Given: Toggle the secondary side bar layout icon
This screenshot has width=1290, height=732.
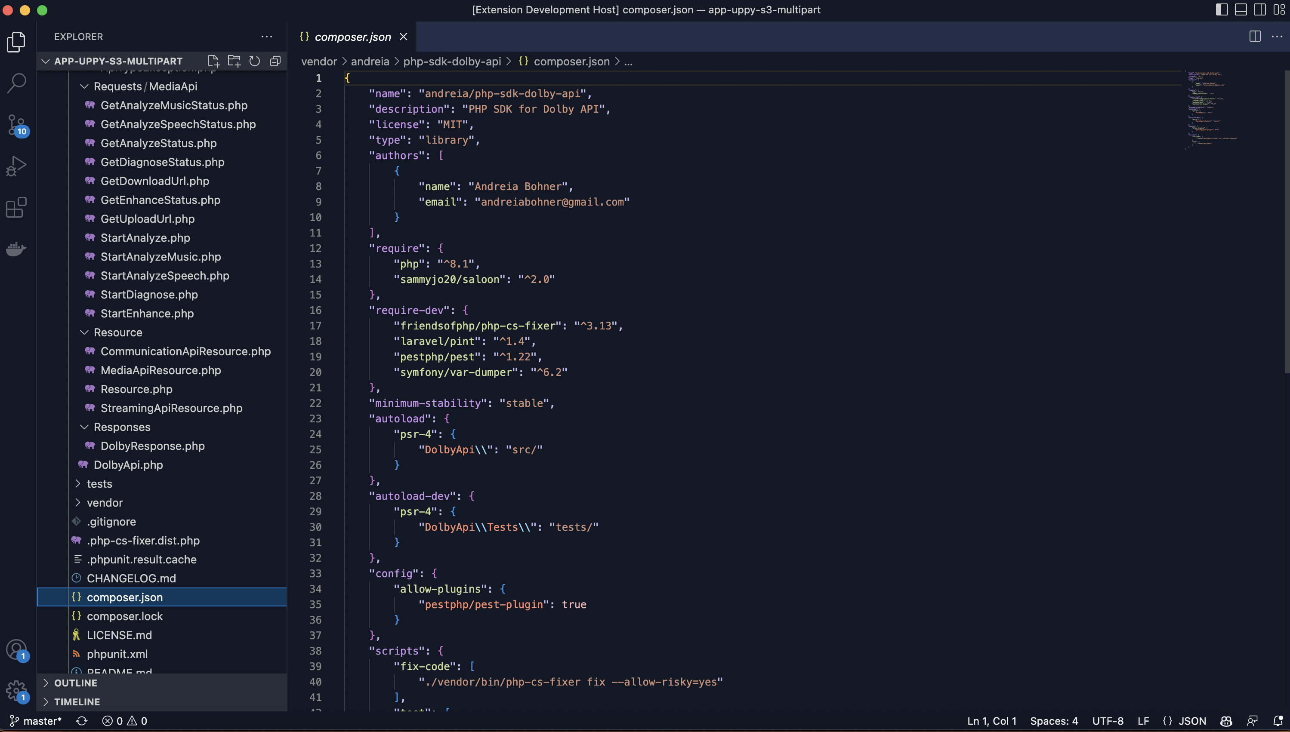Looking at the screenshot, I should click(1260, 9).
